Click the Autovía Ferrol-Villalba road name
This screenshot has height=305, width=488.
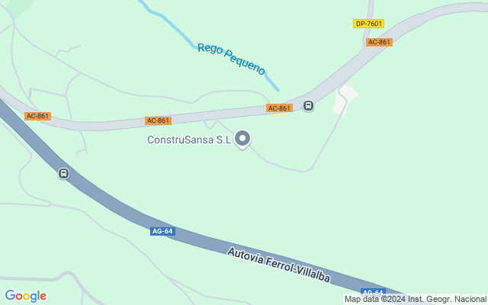[278, 265]
